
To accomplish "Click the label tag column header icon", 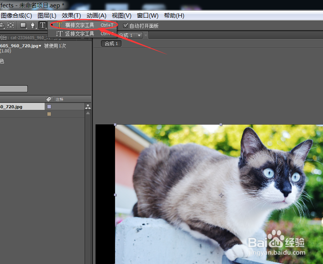I will click(49, 99).
